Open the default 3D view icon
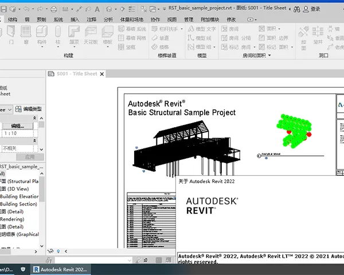The height and width of the screenshot is (275, 344). click(109, 9)
